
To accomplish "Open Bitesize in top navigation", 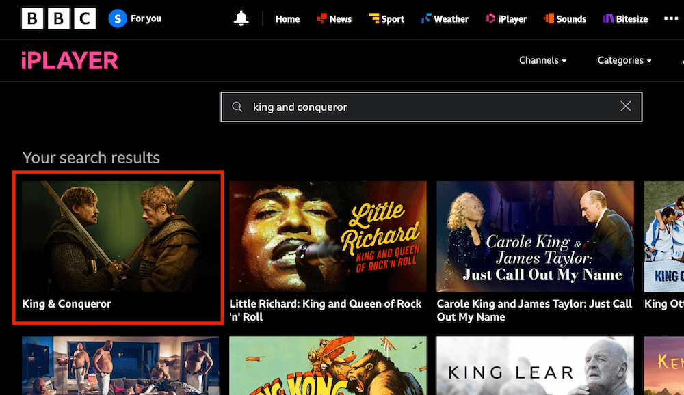I will pos(631,19).
